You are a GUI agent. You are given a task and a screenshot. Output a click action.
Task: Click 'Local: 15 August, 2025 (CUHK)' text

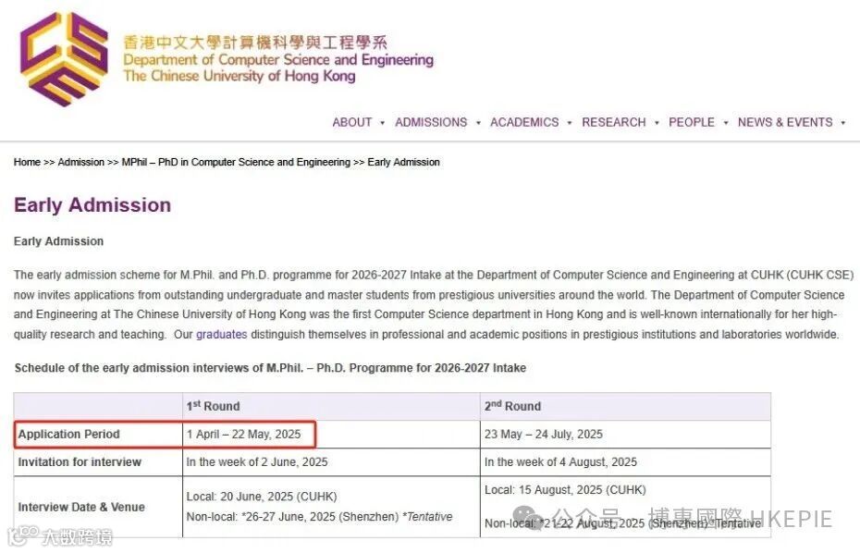pyautogui.click(x=565, y=490)
